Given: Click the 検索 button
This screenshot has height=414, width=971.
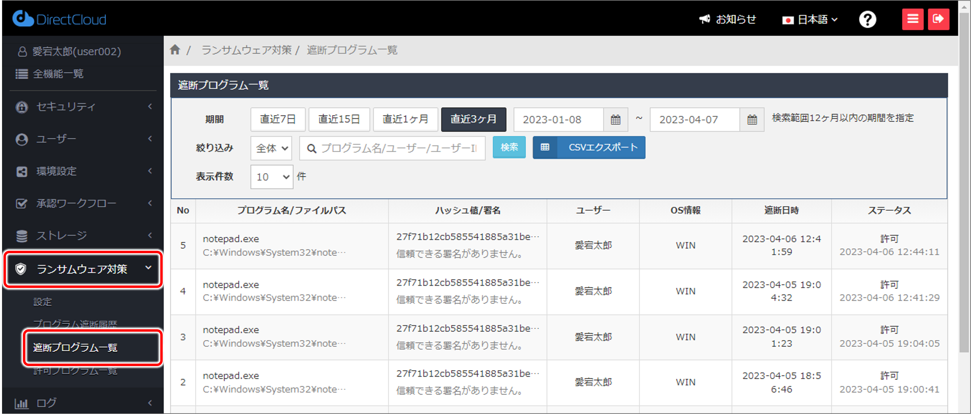Looking at the screenshot, I should (509, 147).
